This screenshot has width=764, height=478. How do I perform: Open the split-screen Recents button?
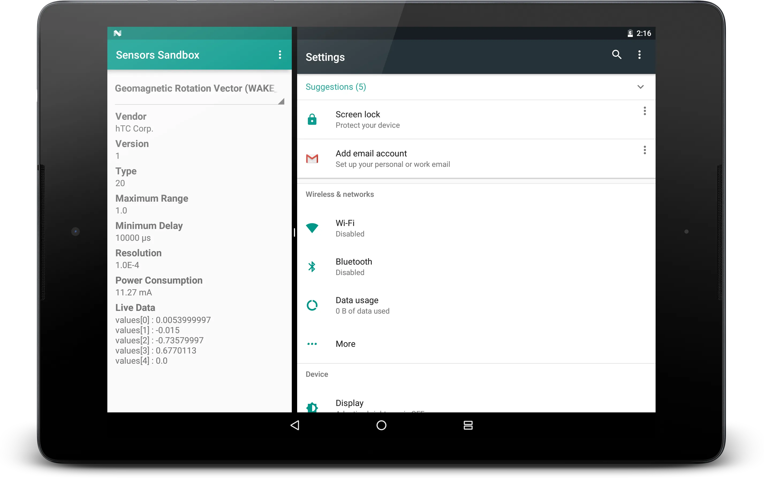468,425
